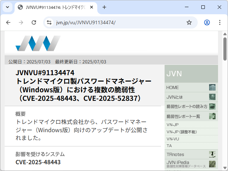
Task: Go back to the previous page
Action: (x=8, y=22)
